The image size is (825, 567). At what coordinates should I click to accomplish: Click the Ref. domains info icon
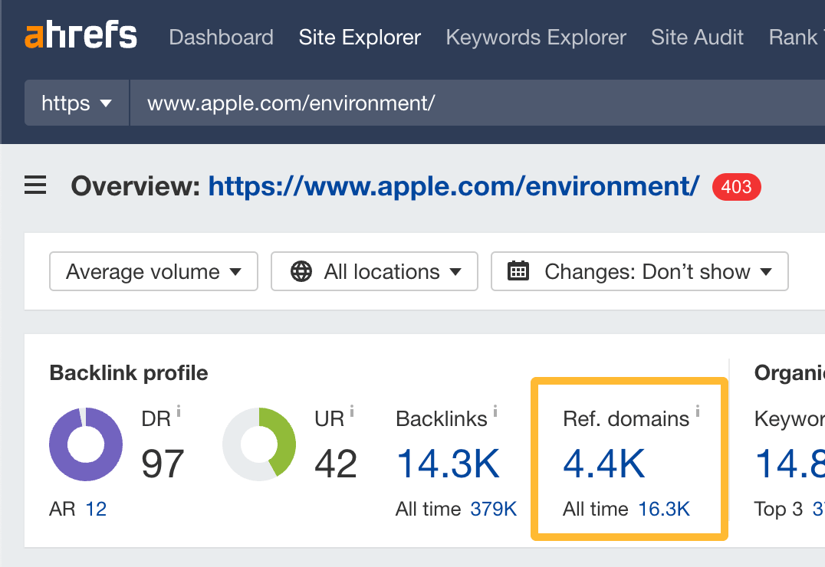[698, 411]
